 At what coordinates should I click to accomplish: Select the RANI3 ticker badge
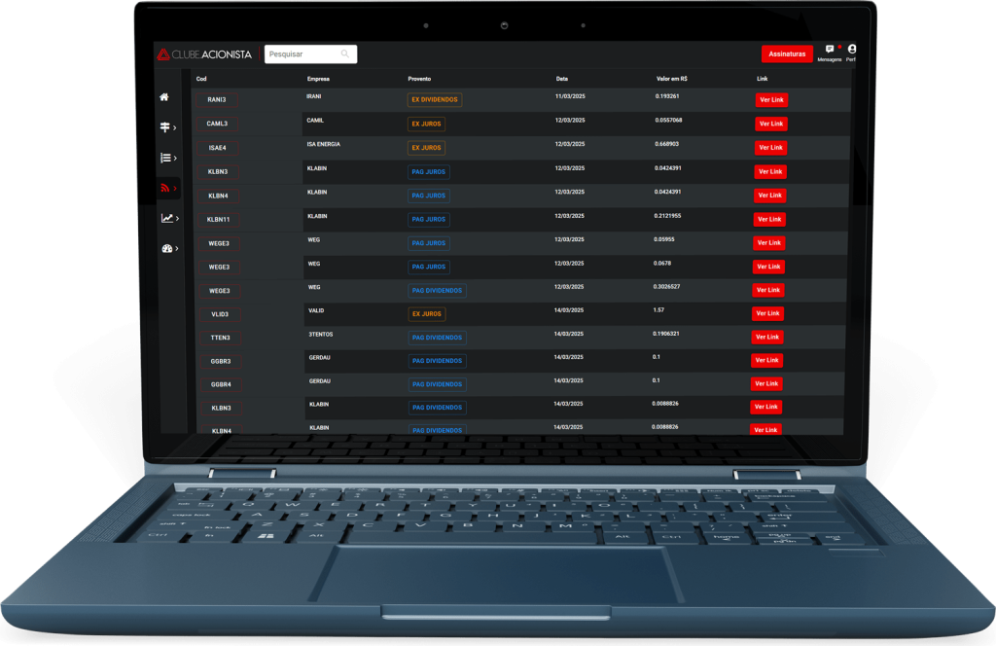[x=217, y=100]
